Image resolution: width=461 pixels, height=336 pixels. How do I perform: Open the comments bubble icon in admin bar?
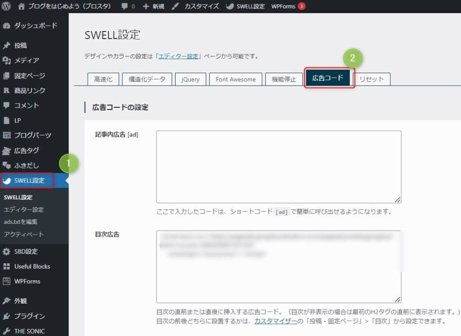[124, 6]
